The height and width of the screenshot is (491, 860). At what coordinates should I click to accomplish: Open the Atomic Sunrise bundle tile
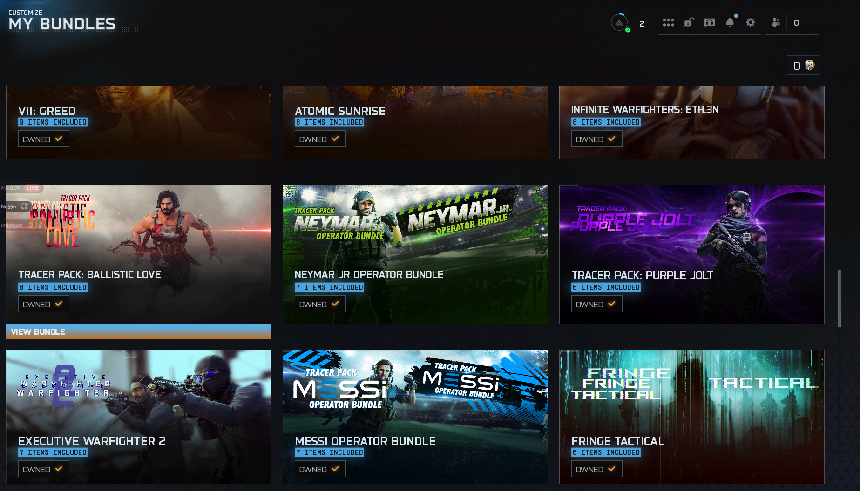[x=415, y=122]
